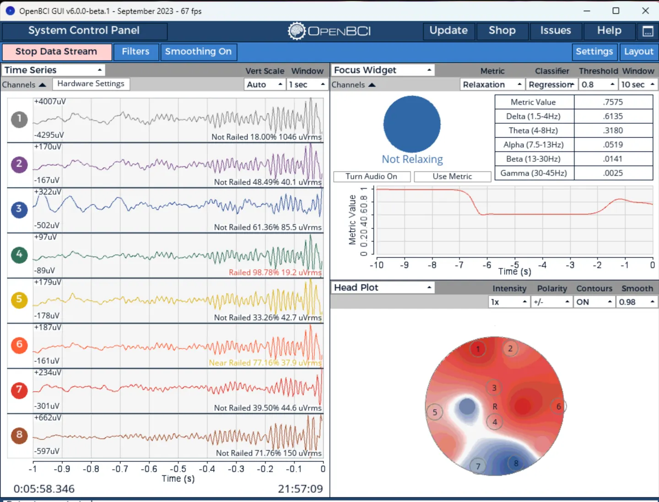Open Hardware Settings

[x=91, y=84]
